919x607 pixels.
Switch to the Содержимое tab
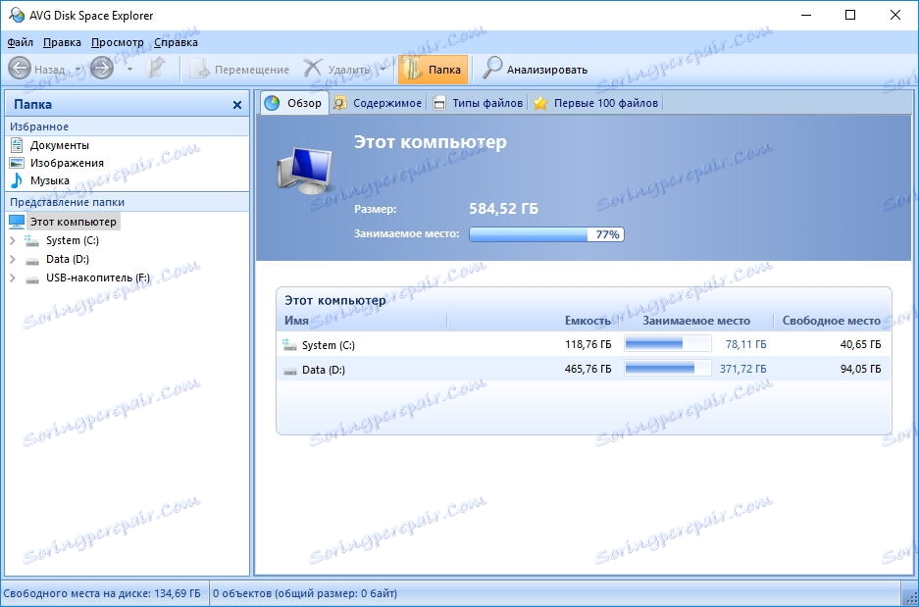[378, 103]
